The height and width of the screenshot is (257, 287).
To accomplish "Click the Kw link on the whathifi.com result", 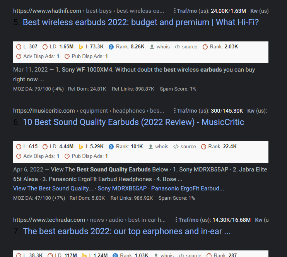I will click(254, 11).
